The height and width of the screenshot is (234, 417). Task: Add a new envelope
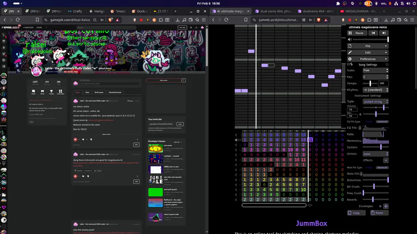[386, 206]
